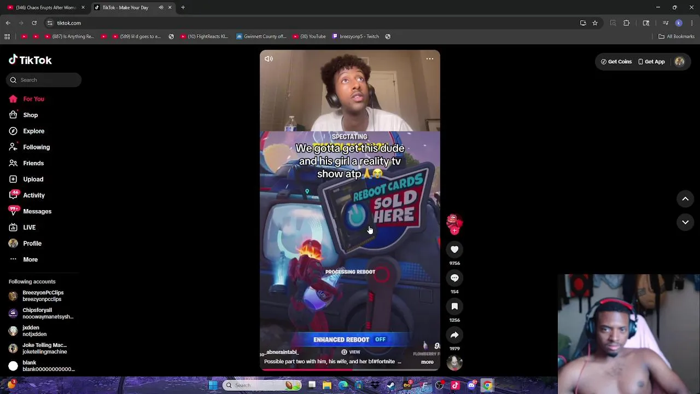Open the Windows Start menu
Viewport: 700px width, 394px height.
click(x=213, y=385)
